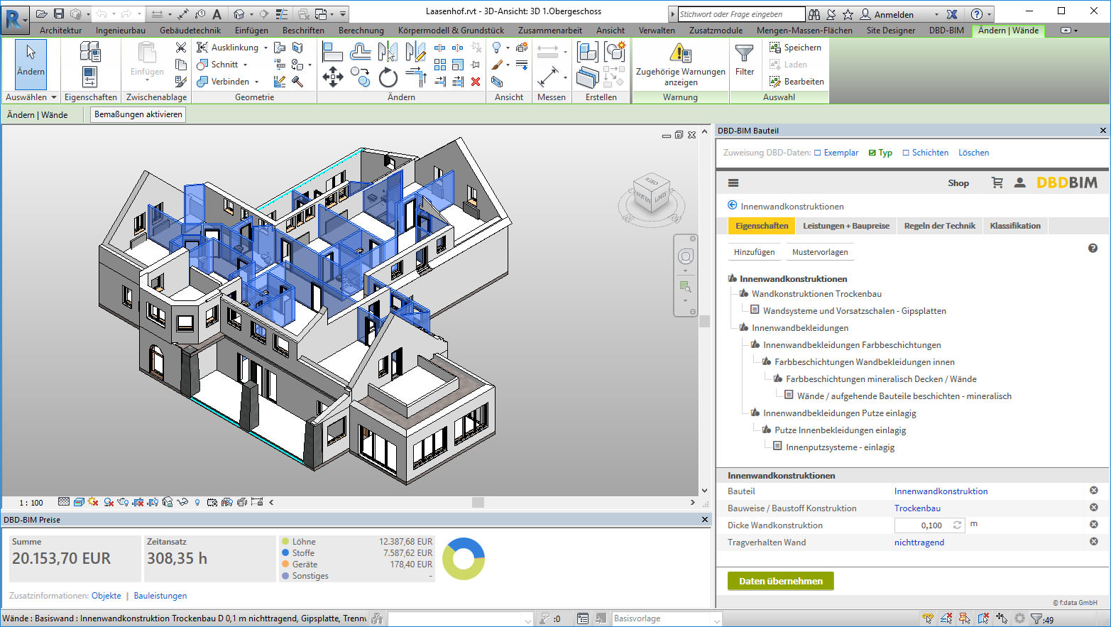Click the binoculars search icon in title bar

coord(814,14)
